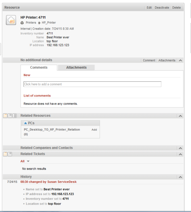Switch to the Attachments tab
191x212 pixels.
76,68
